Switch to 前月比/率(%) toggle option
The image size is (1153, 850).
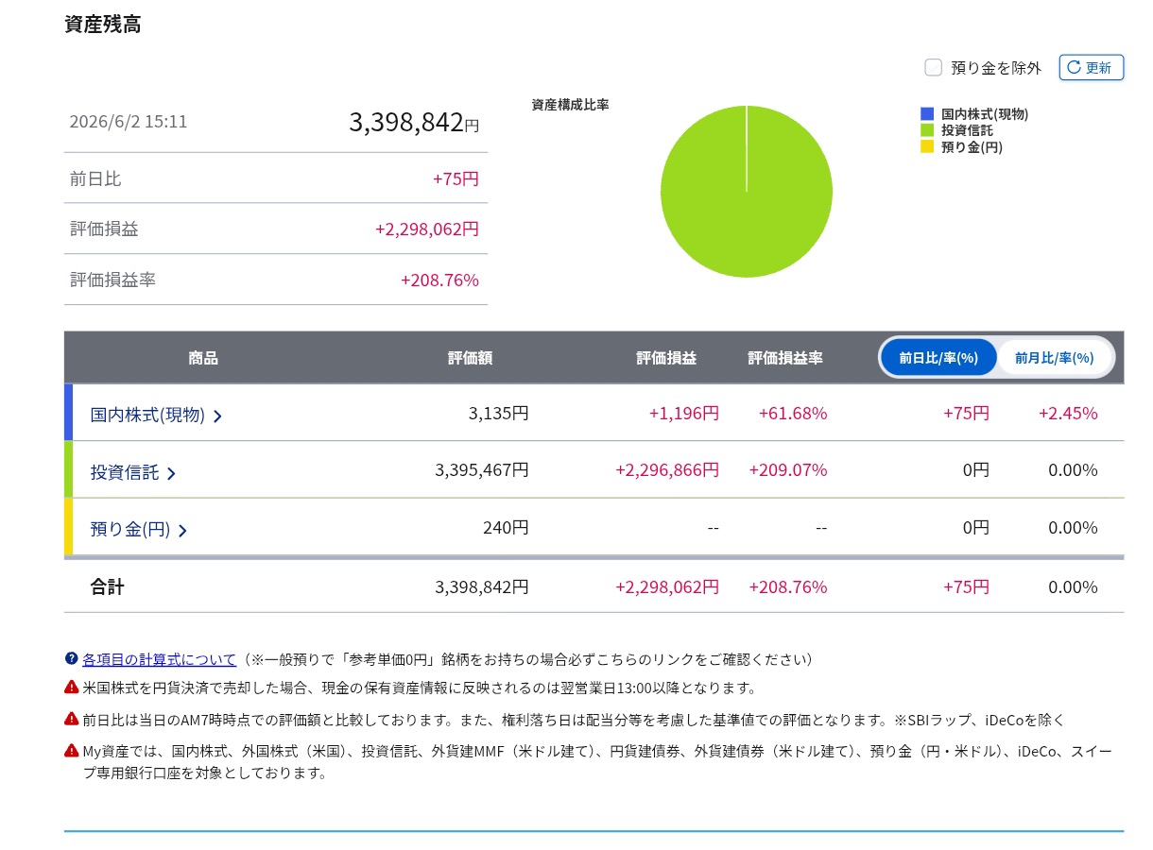(x=1054, y=358)
